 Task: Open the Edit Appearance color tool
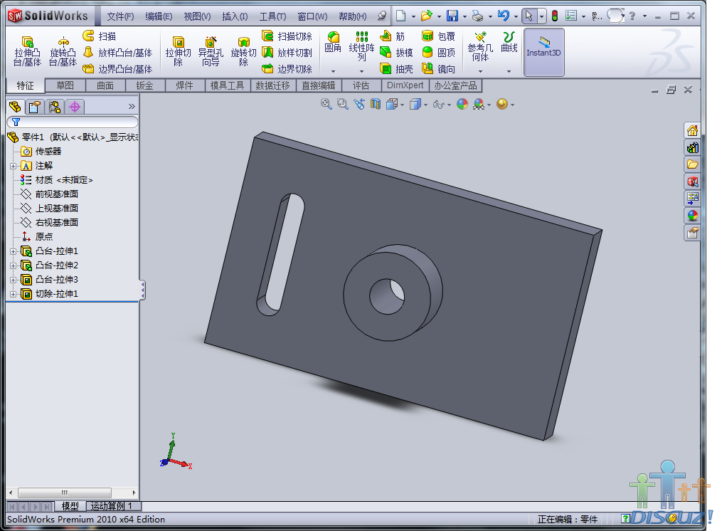462,104
